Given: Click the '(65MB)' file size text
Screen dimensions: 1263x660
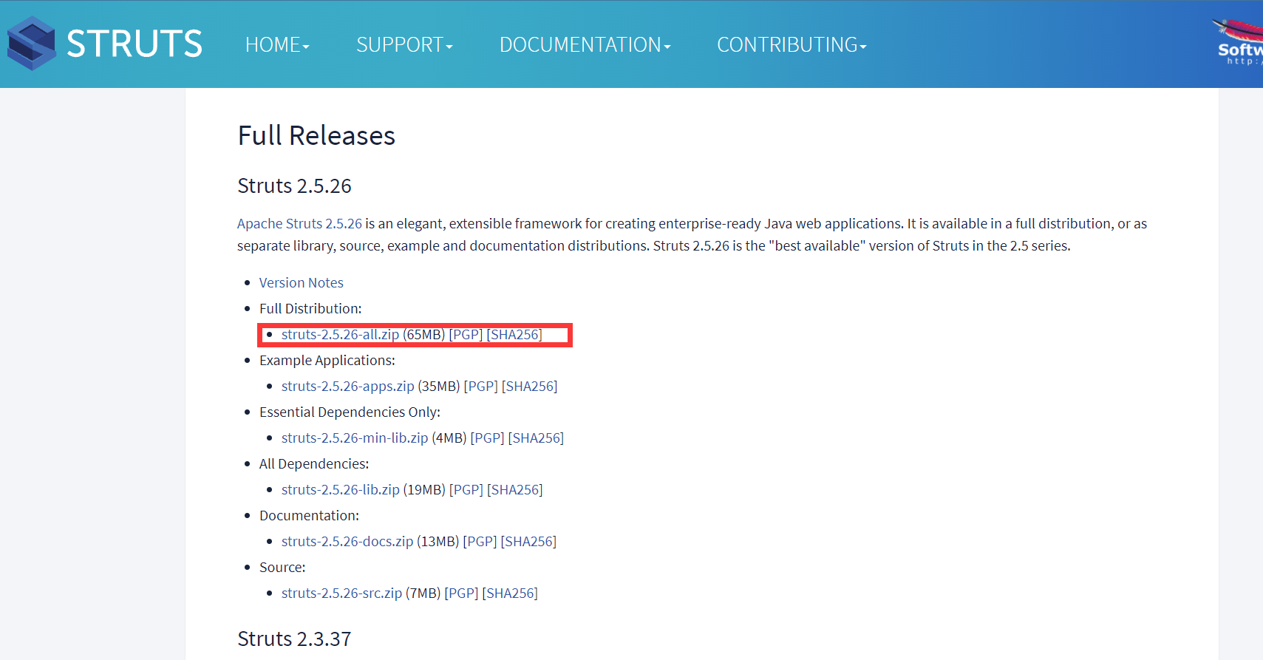Looking at the screenshot, I should pyautogui.click(x=424, y=334).
